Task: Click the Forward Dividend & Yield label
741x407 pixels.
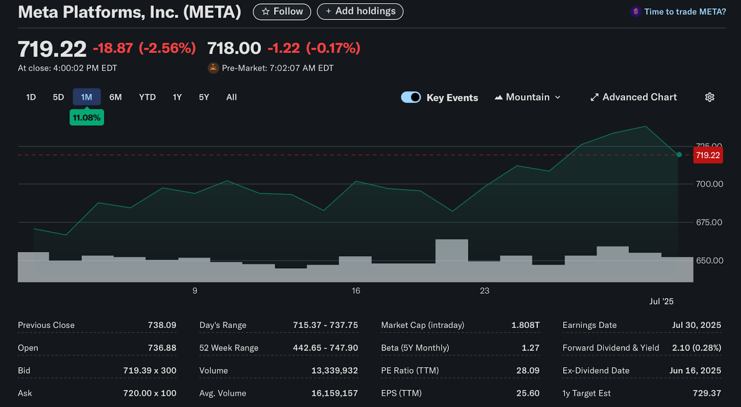Action: [611, 348]
